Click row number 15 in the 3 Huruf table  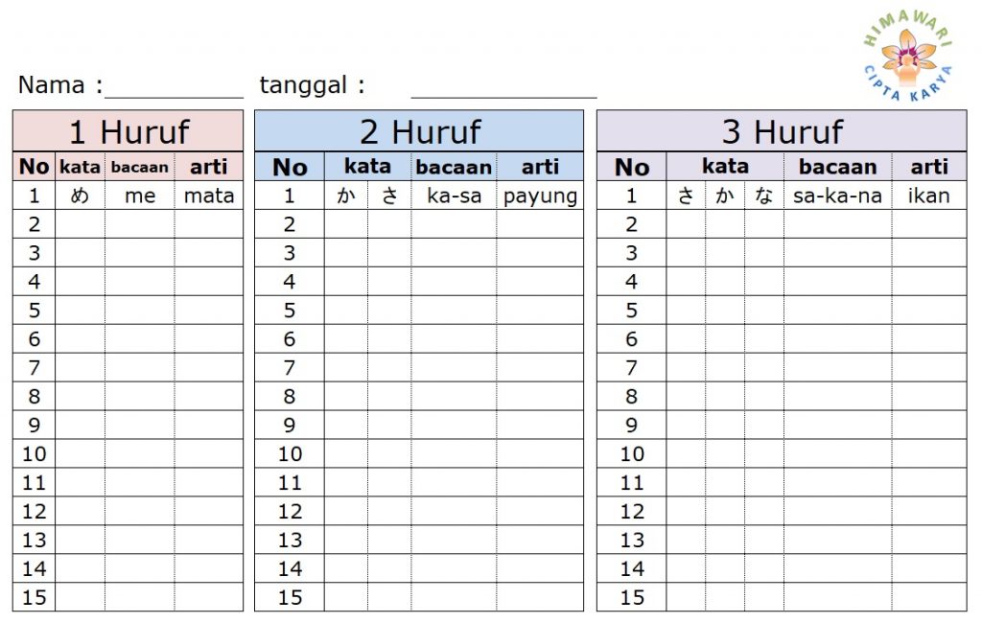point(632,597)
